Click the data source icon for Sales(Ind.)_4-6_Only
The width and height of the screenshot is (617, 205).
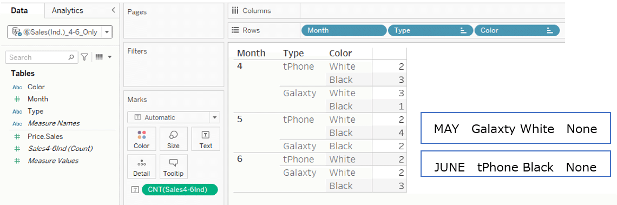coord(17,32)
